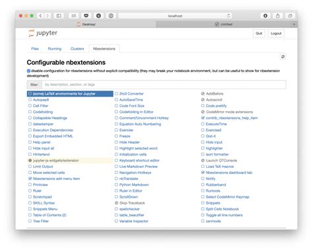Image resolution: width=313 pixels, height=250 pixels.
Task: Click the disabled icon beside Skip-Traceback
Action: [x=116, y=203]
